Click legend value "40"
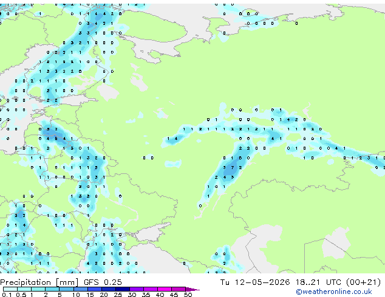Viewport: 385px width, 297px height. [x=160, y=295]
